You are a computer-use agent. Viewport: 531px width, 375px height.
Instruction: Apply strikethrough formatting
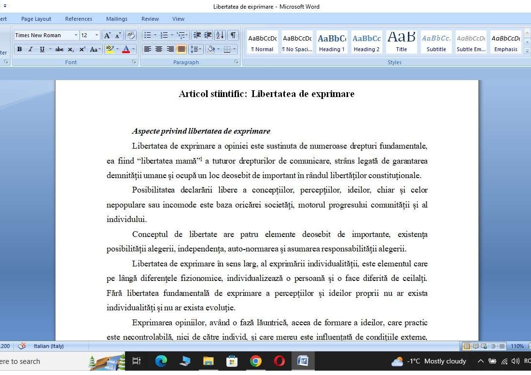[60, 49]
